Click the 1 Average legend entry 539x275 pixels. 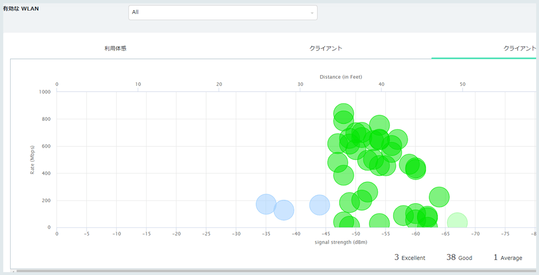[508, 258]
